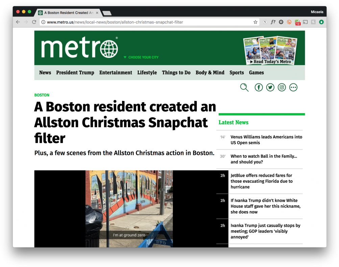The image size is (339, 267).
Task: Open the Latest News heading link
Action: click(x=233, y=123)
